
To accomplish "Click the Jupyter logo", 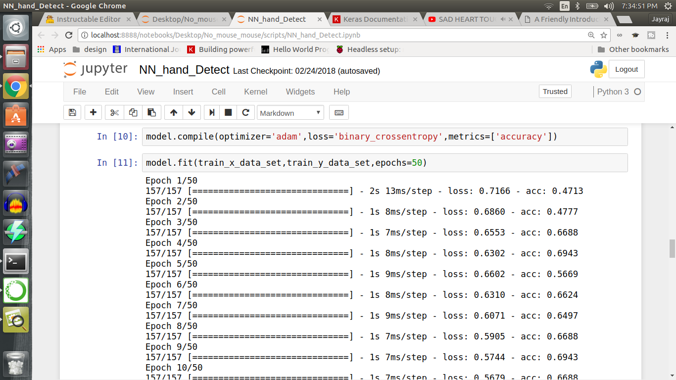I will (96, 69).
